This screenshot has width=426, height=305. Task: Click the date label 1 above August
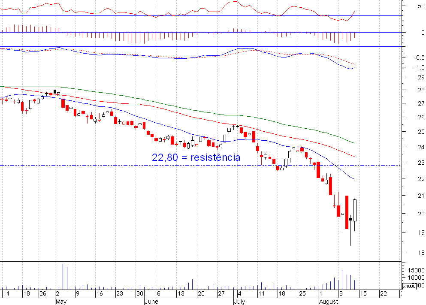click(321, 293)
